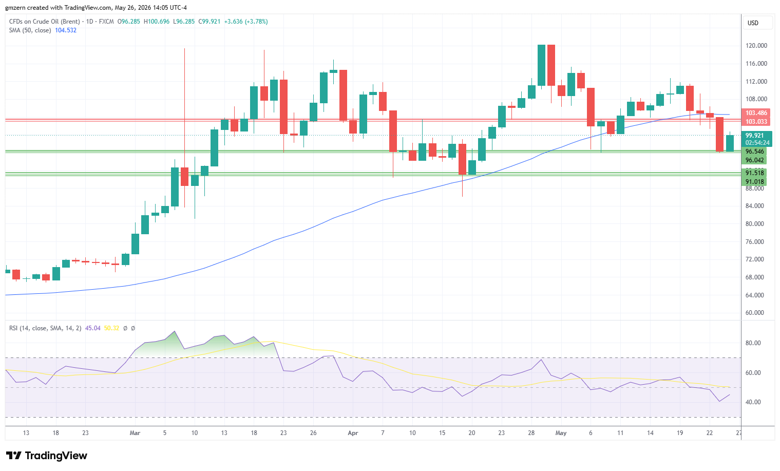
Task: Click the green 96.042 price label
Action: click(x=755, y=160)
